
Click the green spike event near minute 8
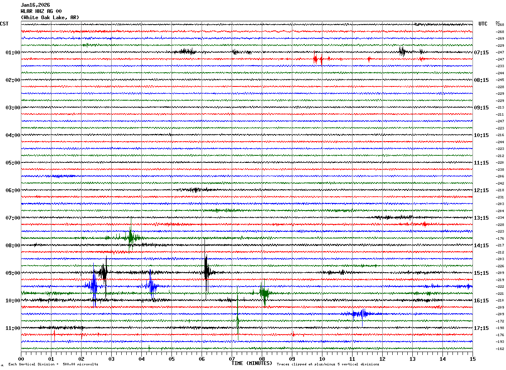tap(263, 293)
